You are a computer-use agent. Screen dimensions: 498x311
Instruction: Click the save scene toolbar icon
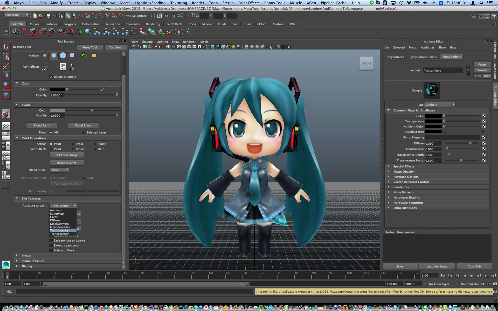coord(48,16)
